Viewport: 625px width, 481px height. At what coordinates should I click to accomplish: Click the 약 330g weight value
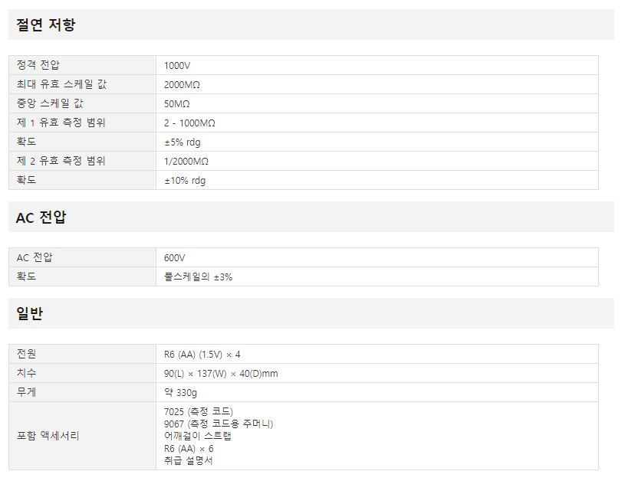(180, 393)
